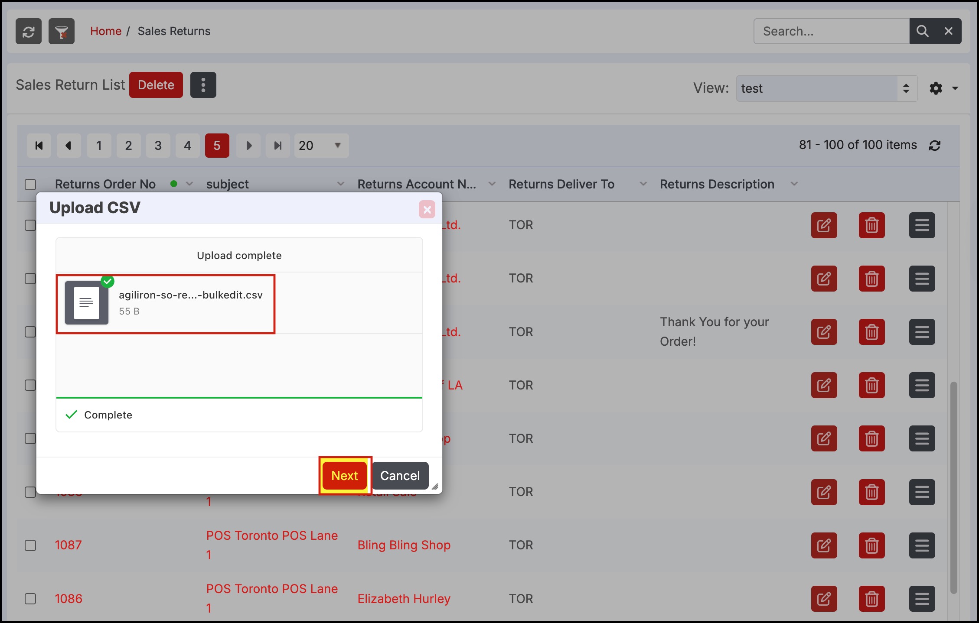Tick the checkbox for order 1087

[30, 545]
